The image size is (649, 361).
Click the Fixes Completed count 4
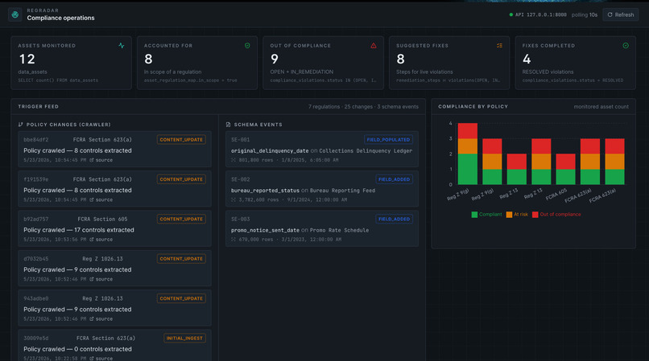(x=527, y=59)
